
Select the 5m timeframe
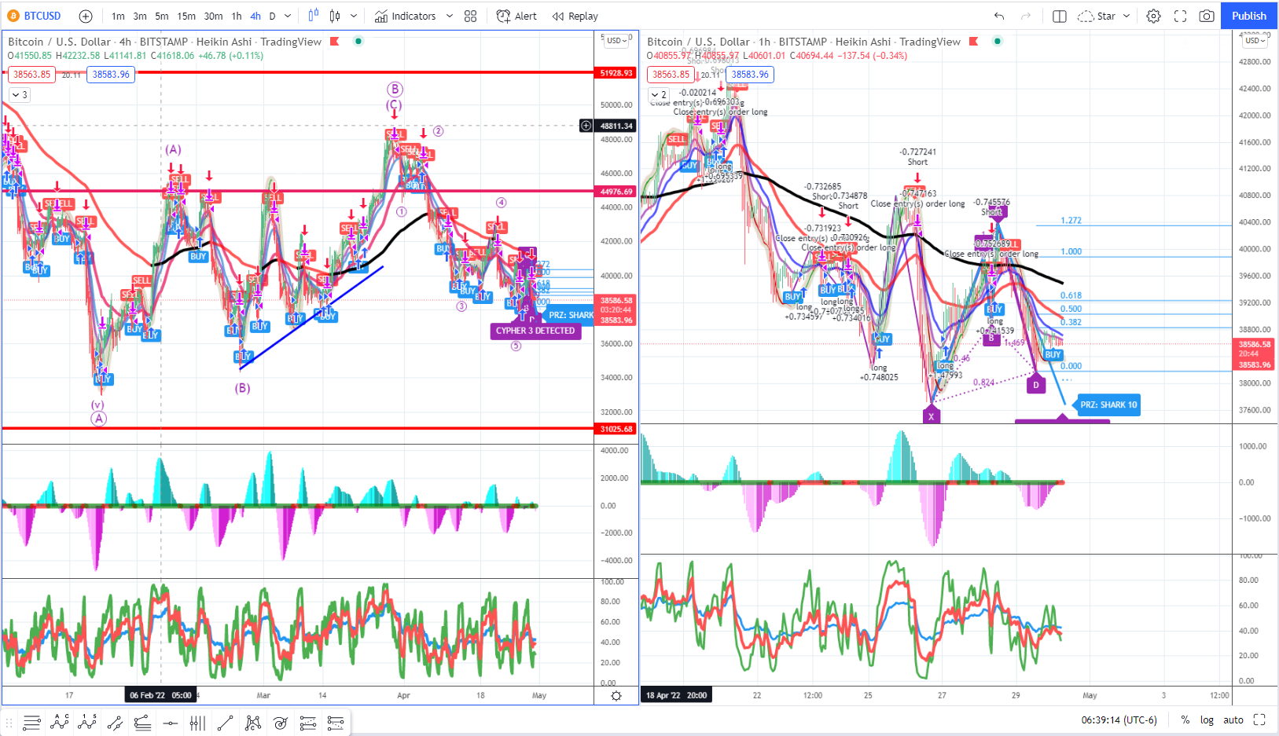tap(162, 16)
